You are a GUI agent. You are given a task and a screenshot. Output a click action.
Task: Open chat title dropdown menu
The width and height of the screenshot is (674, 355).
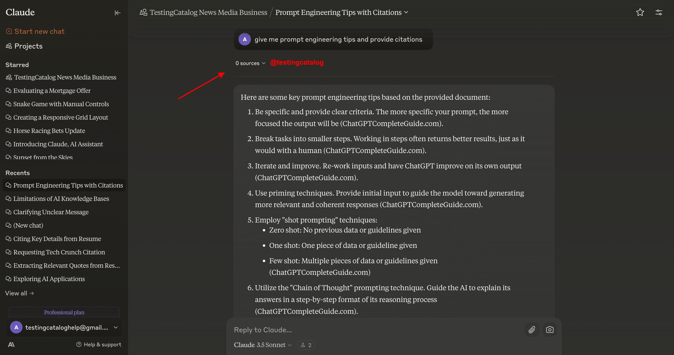point(406,12)
